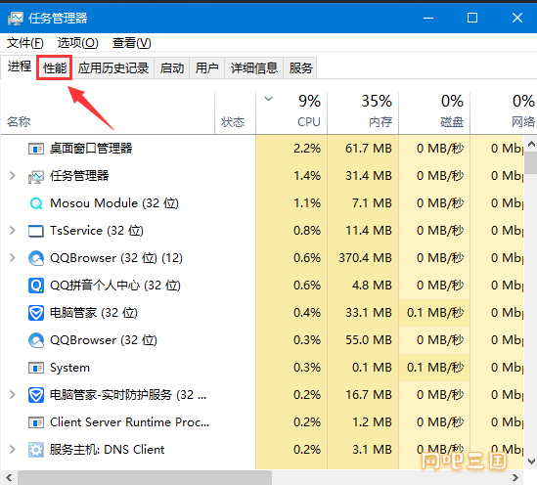Expand the 任务管理器 process group

coord(13,176)
